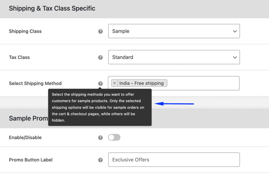Remove the India - Free shipping tag
The width and height of the screenshot is (269, 175).
115,83
